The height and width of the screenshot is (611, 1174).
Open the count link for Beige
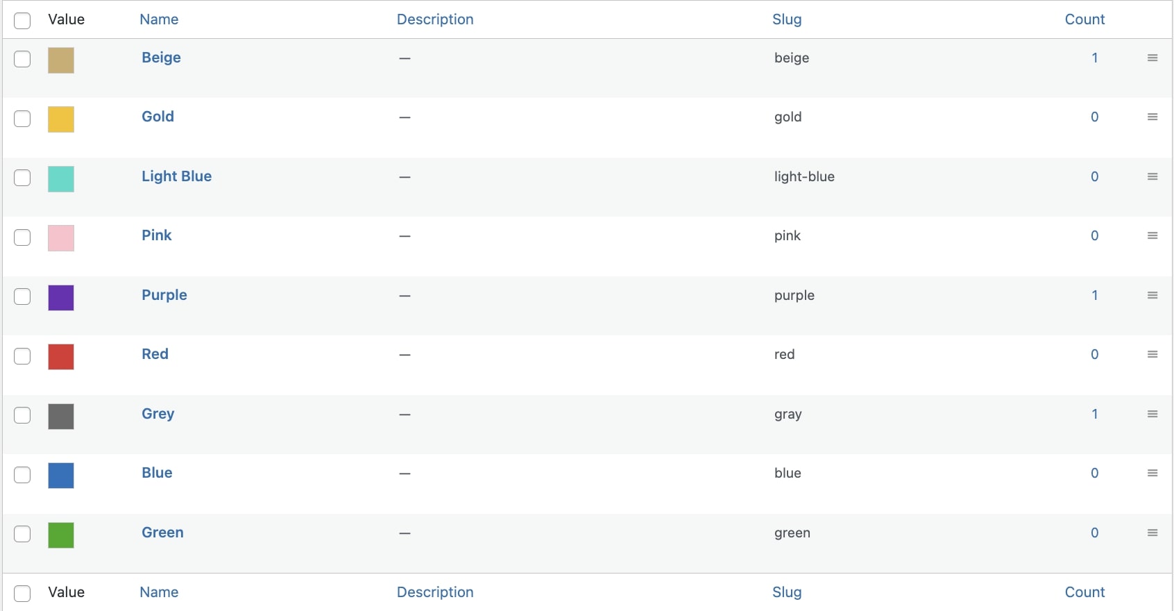click(x=1094, y=58)
